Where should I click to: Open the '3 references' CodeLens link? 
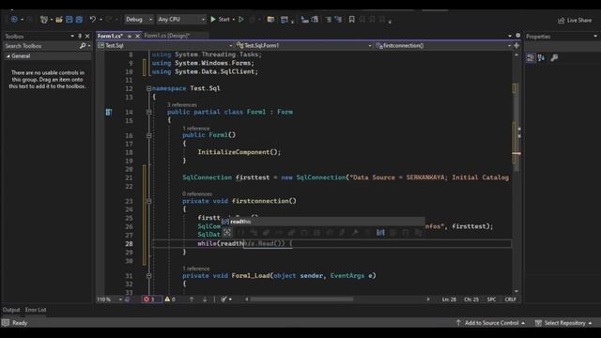point(182,104)
